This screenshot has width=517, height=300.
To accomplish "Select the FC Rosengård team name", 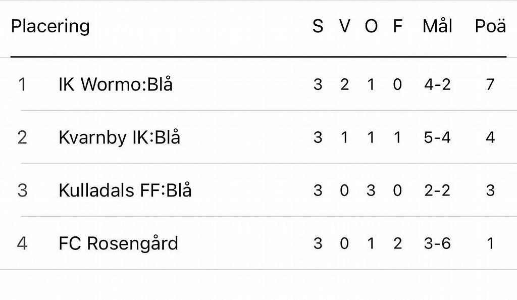I will 118,243.
